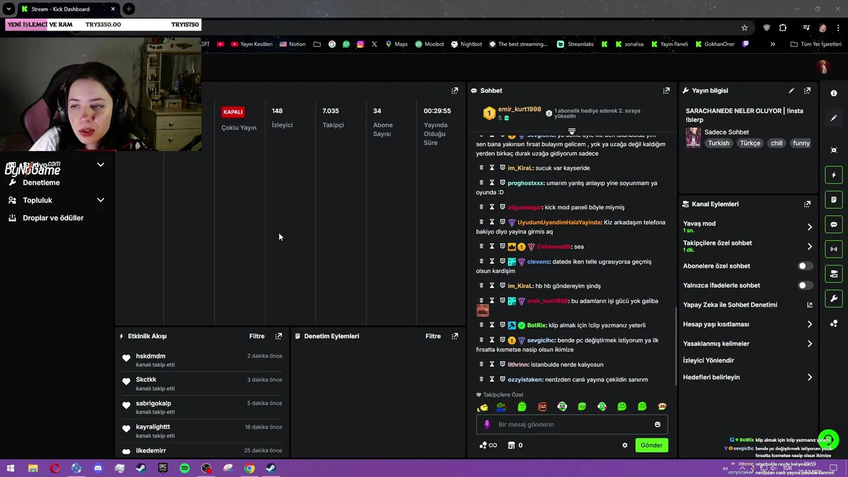Open a new browser tab
This screenshot has height=477, width=848.
[x=129, y=9]
